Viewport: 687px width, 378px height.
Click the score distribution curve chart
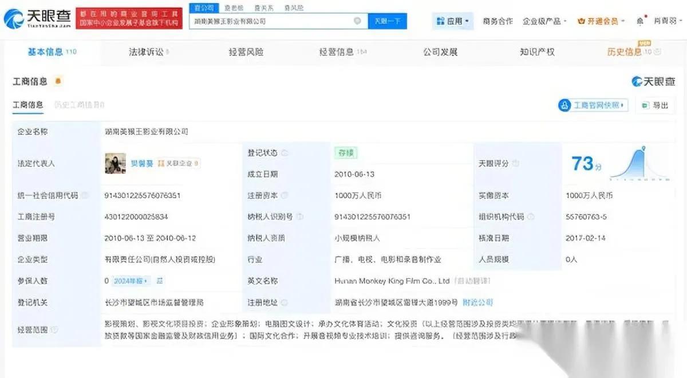point(638,163)
